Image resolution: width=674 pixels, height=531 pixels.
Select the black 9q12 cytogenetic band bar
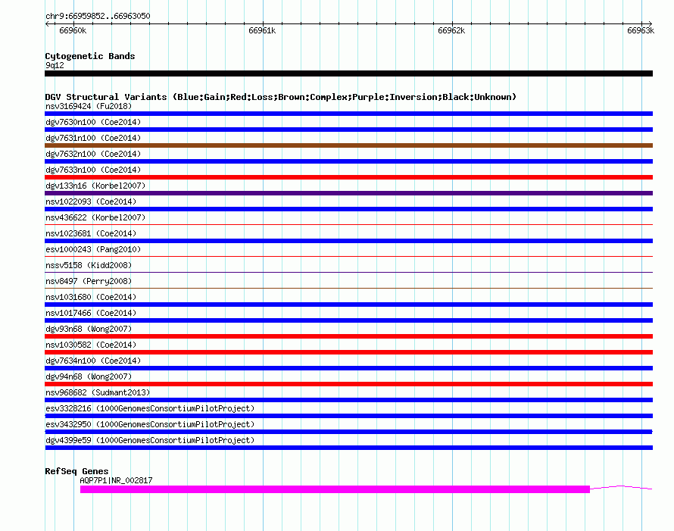348,73
